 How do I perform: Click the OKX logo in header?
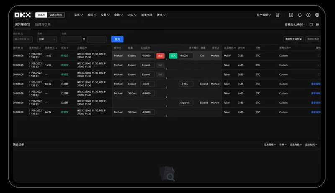23,15
